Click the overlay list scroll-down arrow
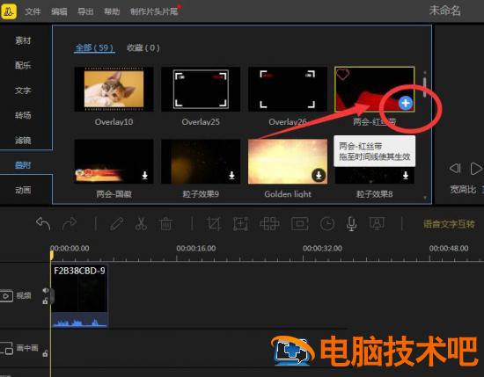 pyautogui.click(x=425, y=198)
